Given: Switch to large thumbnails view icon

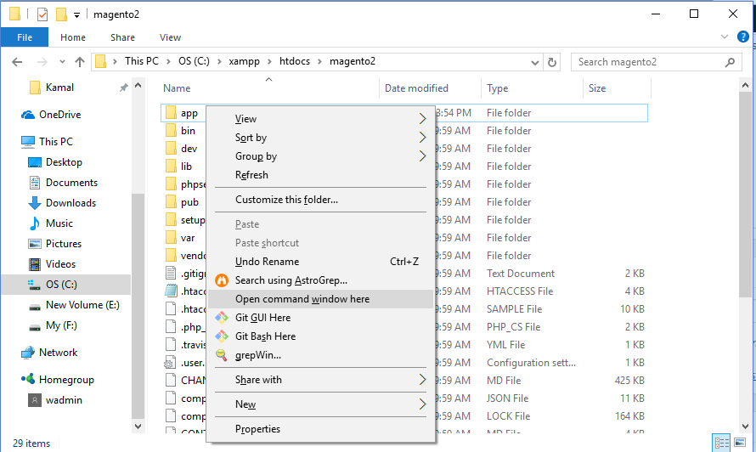Looking at the screenshot, I should [x=740, y=443].
